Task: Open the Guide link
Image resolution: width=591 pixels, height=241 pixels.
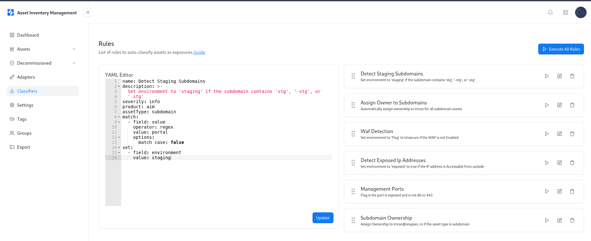Action: (x=199, y=52)
